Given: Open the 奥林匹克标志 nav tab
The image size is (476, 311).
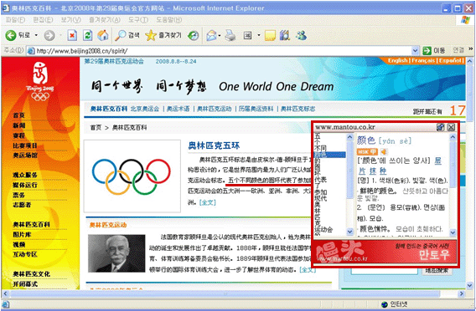Looking at the screenshot, I should click(297, 109).
